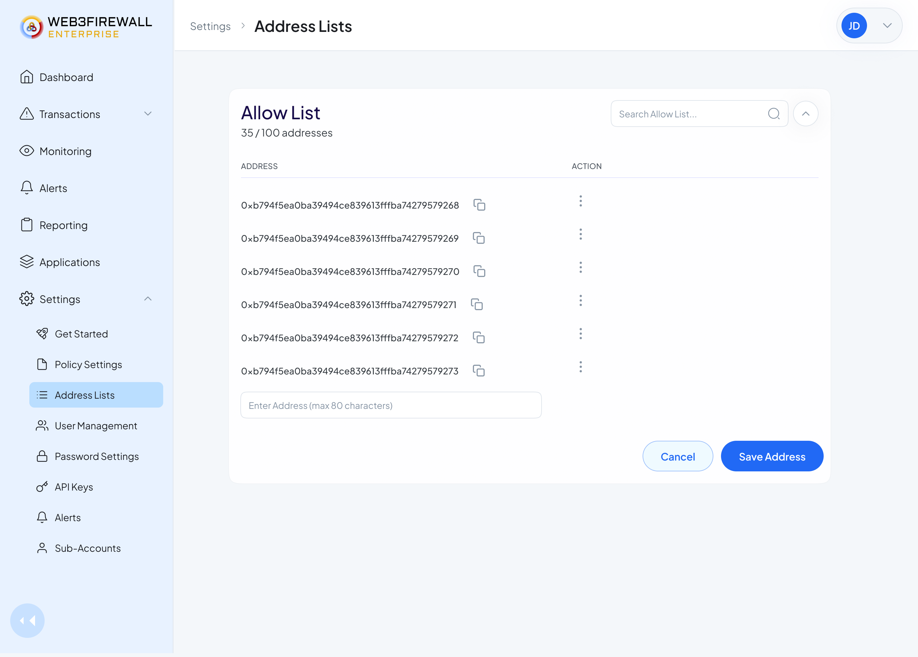Click the Policy Settings document icon
Viewport: 918px width, 657px height.
click(42, 365)
